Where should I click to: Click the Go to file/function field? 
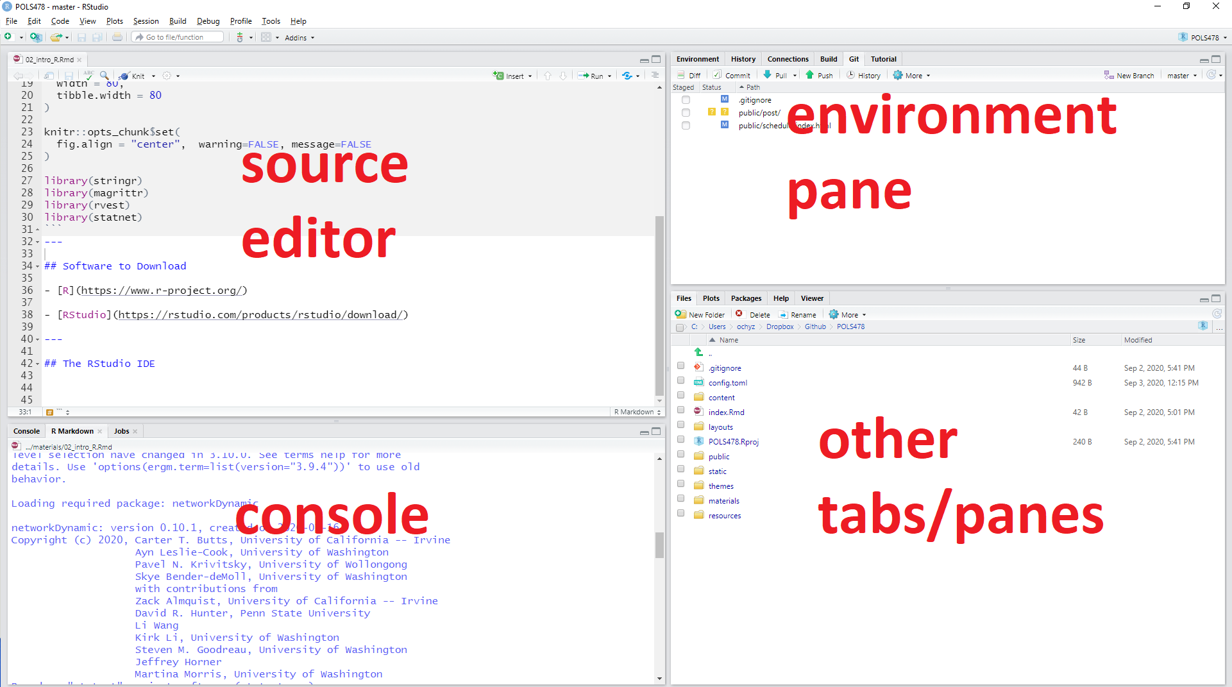click(x=178, y=37)
